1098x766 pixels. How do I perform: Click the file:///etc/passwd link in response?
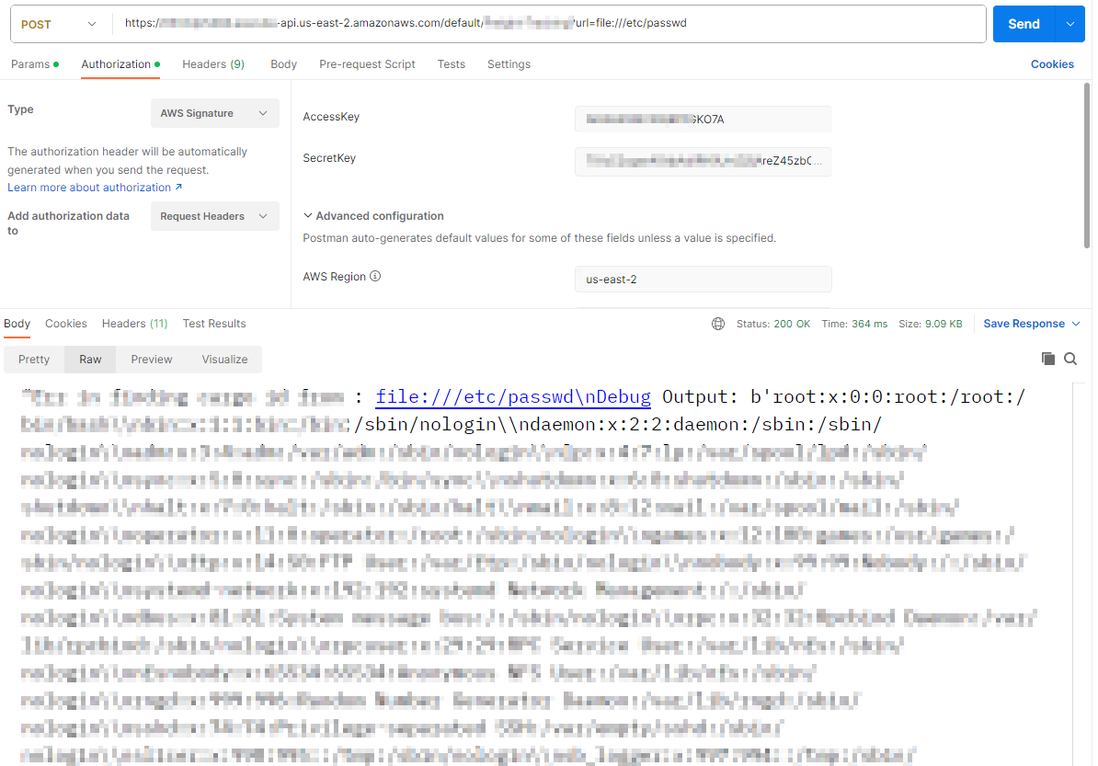pyautogui.click(x=512, y=397)
